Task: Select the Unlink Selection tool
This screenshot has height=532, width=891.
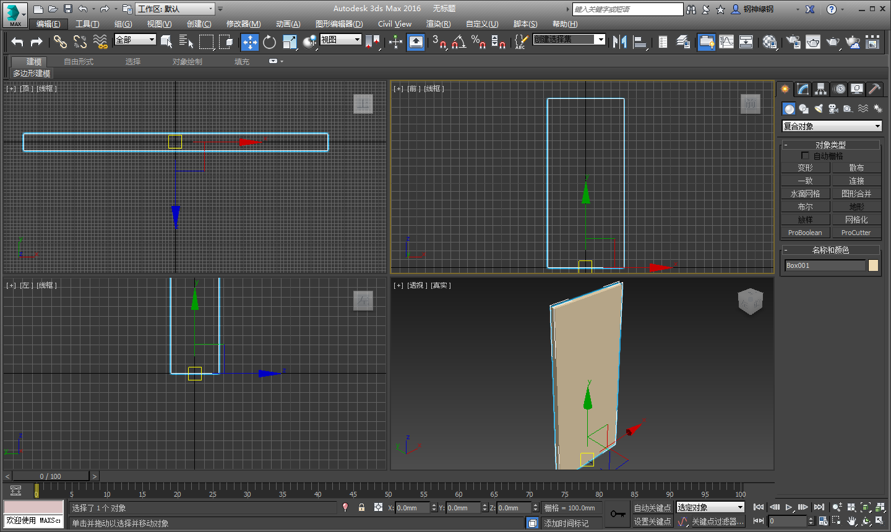Action: pyautogui.click(x=80, y=41)
